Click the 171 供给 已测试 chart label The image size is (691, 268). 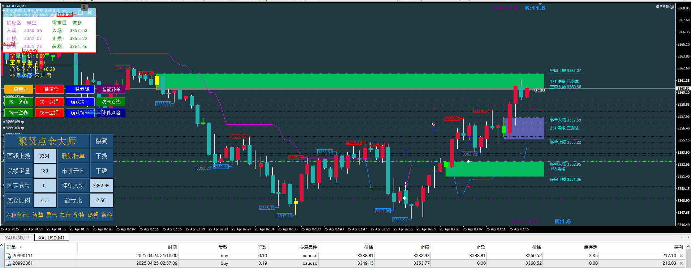564,81
